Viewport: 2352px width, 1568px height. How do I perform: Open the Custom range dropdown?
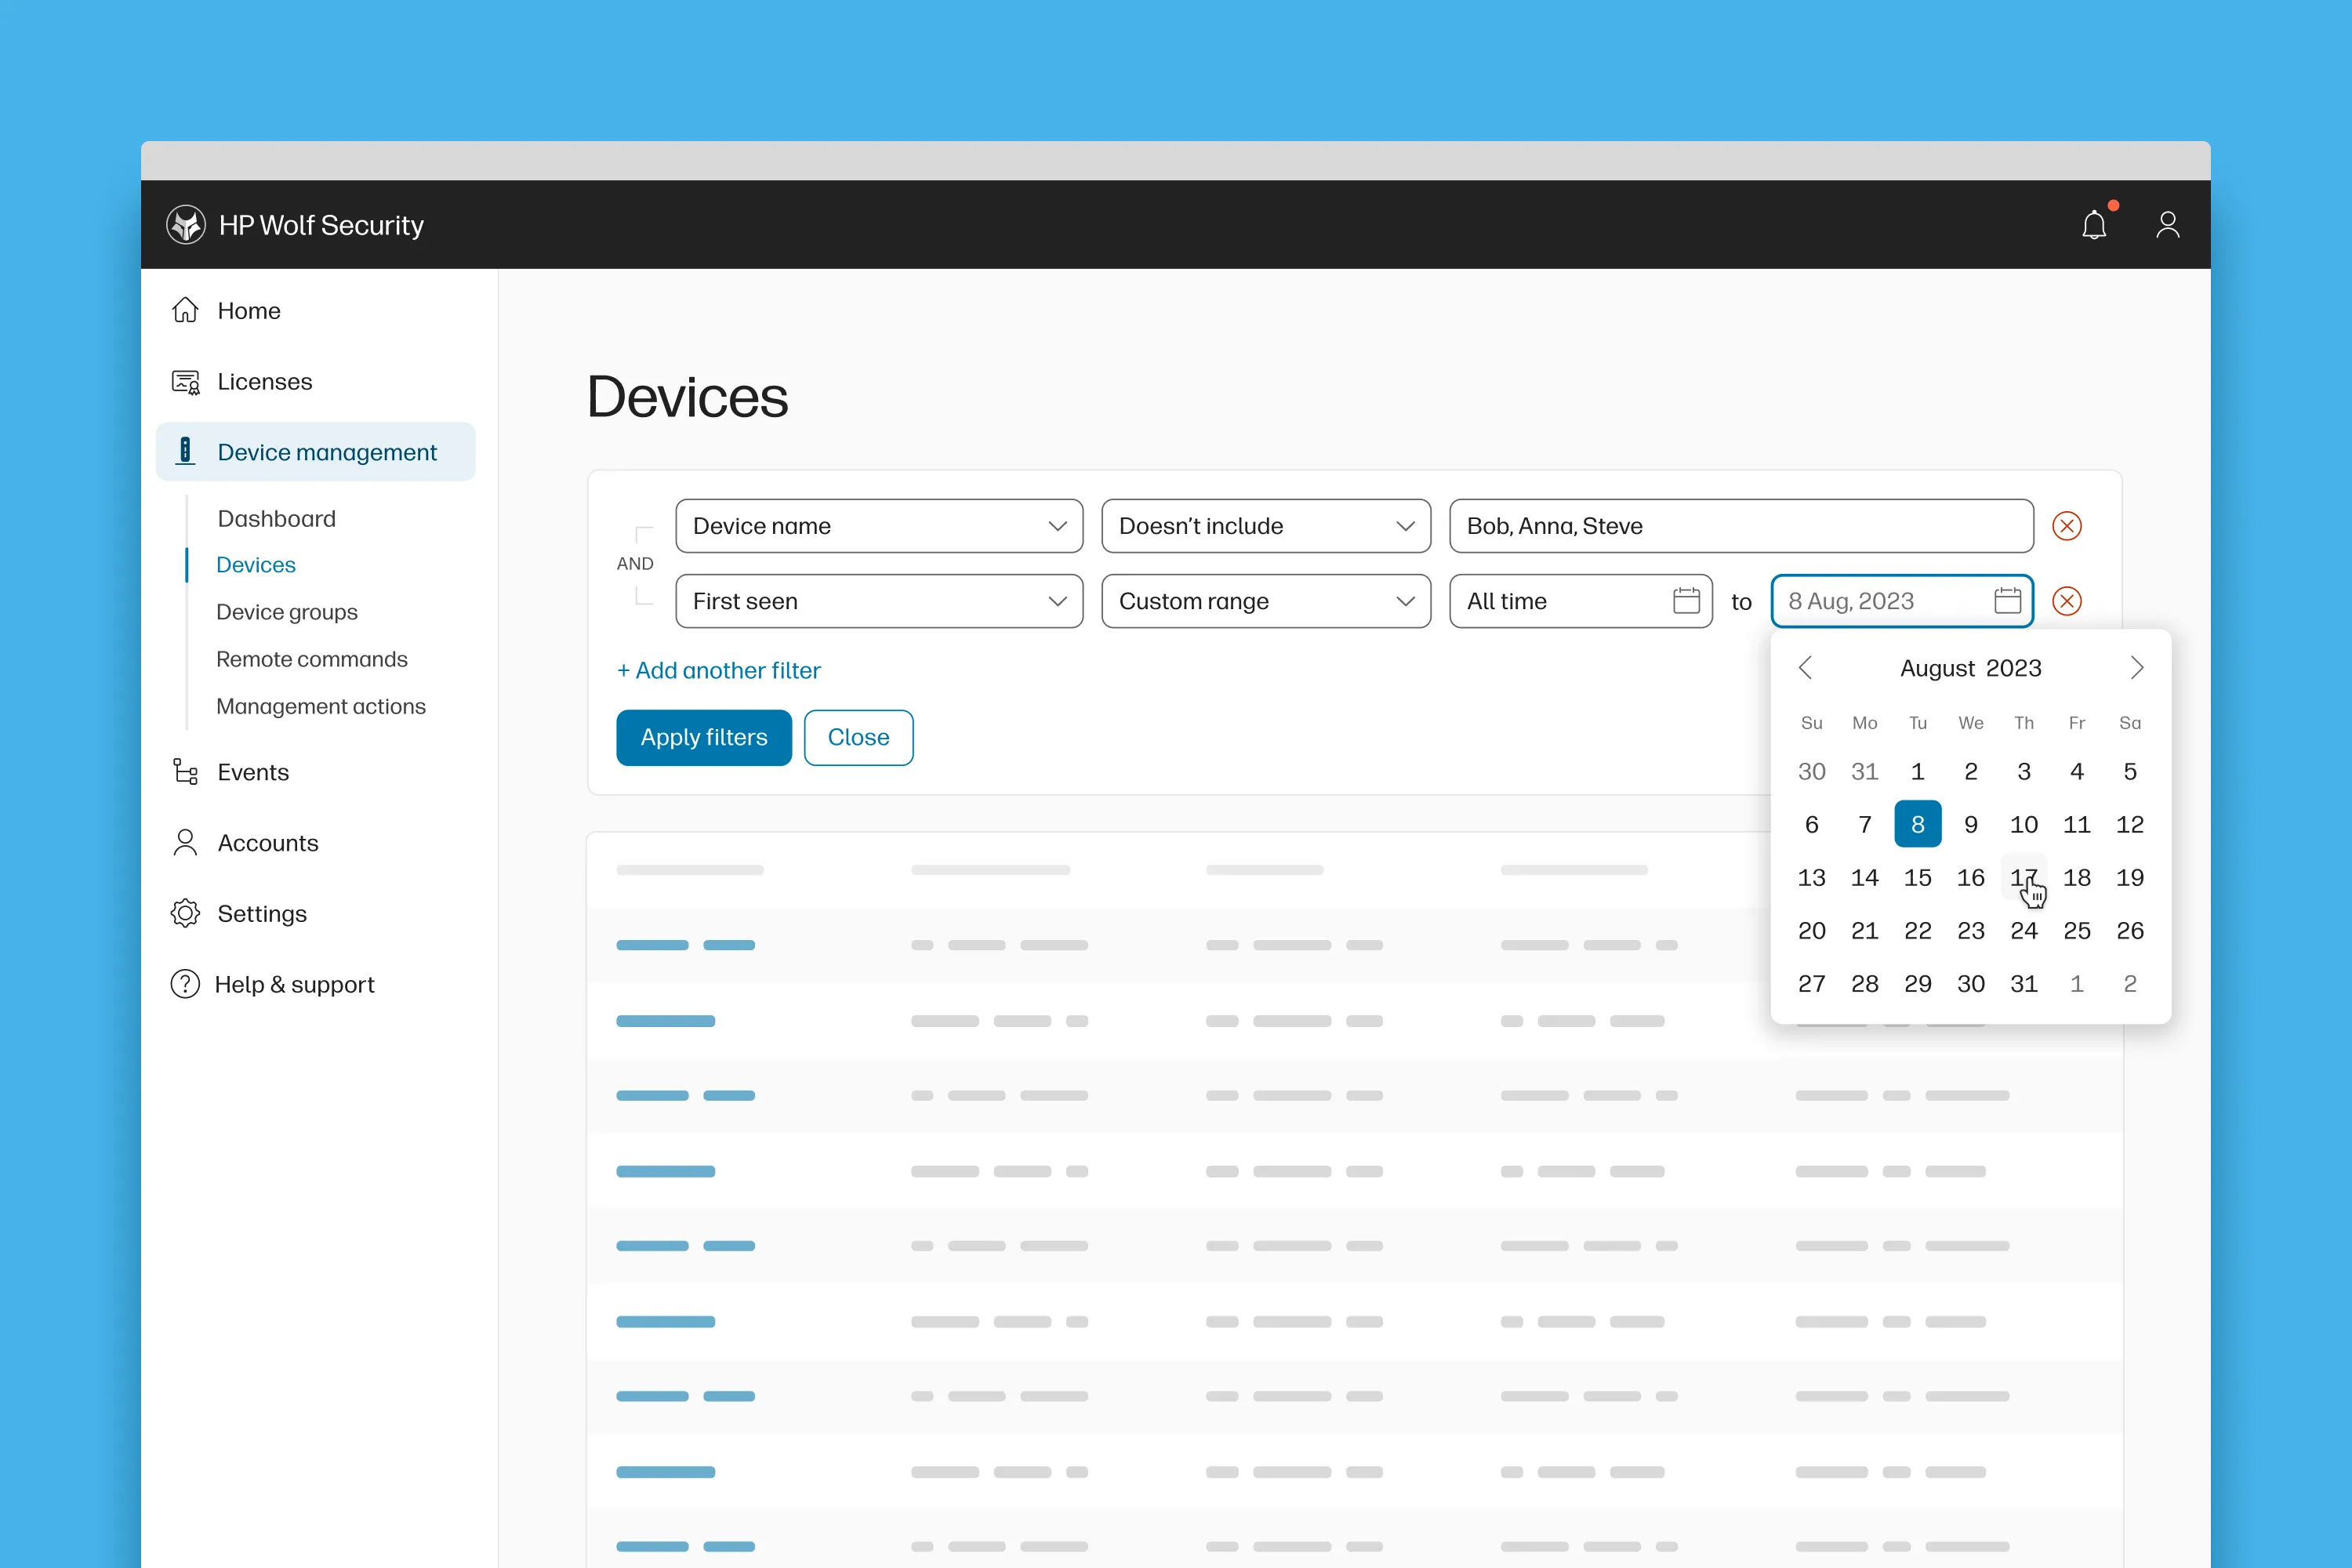[x=1266, y=601]
